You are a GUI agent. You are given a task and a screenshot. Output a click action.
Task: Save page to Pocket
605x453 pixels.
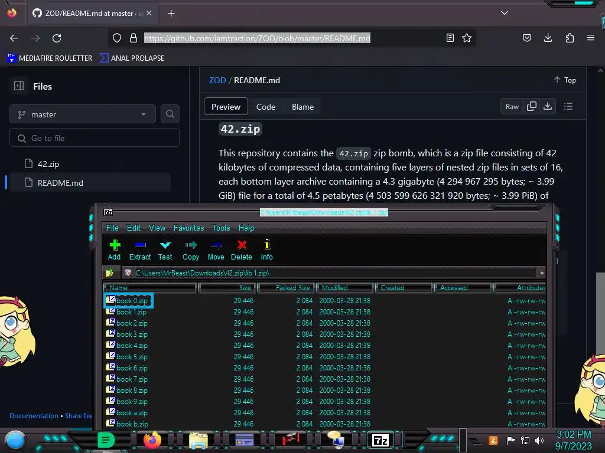pos(526,38)
